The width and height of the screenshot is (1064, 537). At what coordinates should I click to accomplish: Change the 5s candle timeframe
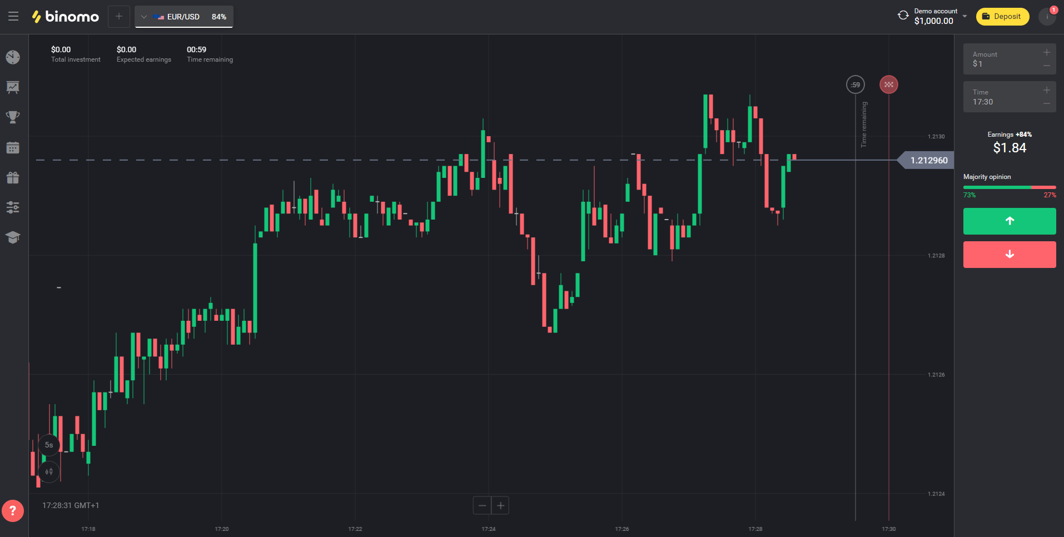49,445
